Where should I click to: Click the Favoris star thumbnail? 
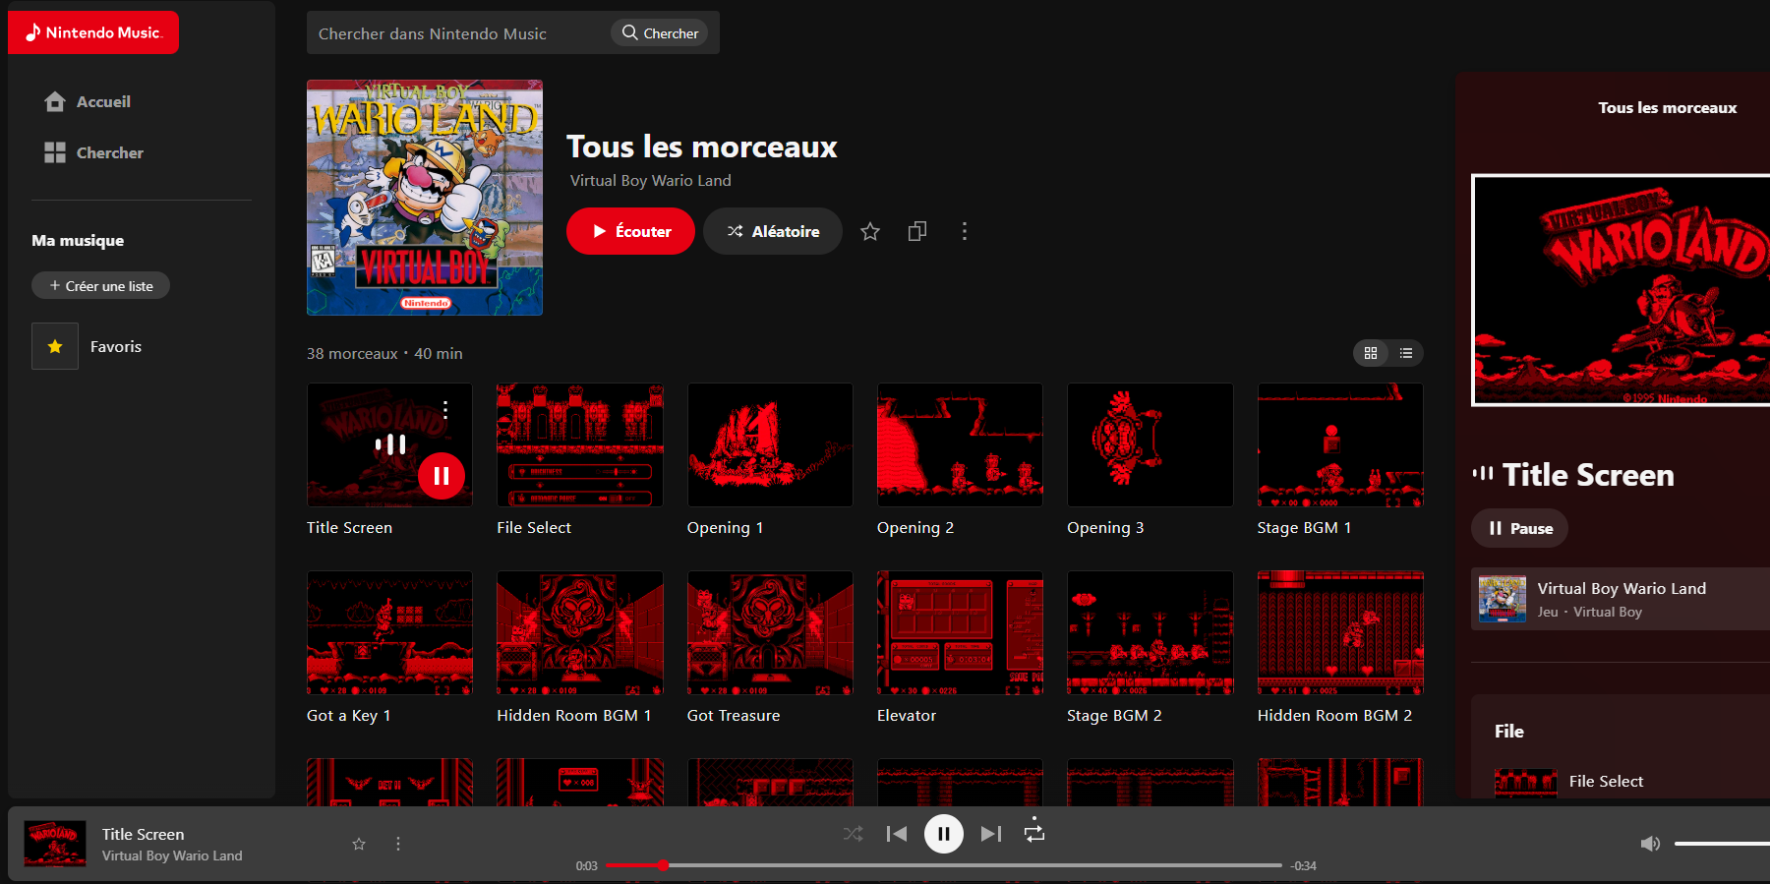(55, 346)
